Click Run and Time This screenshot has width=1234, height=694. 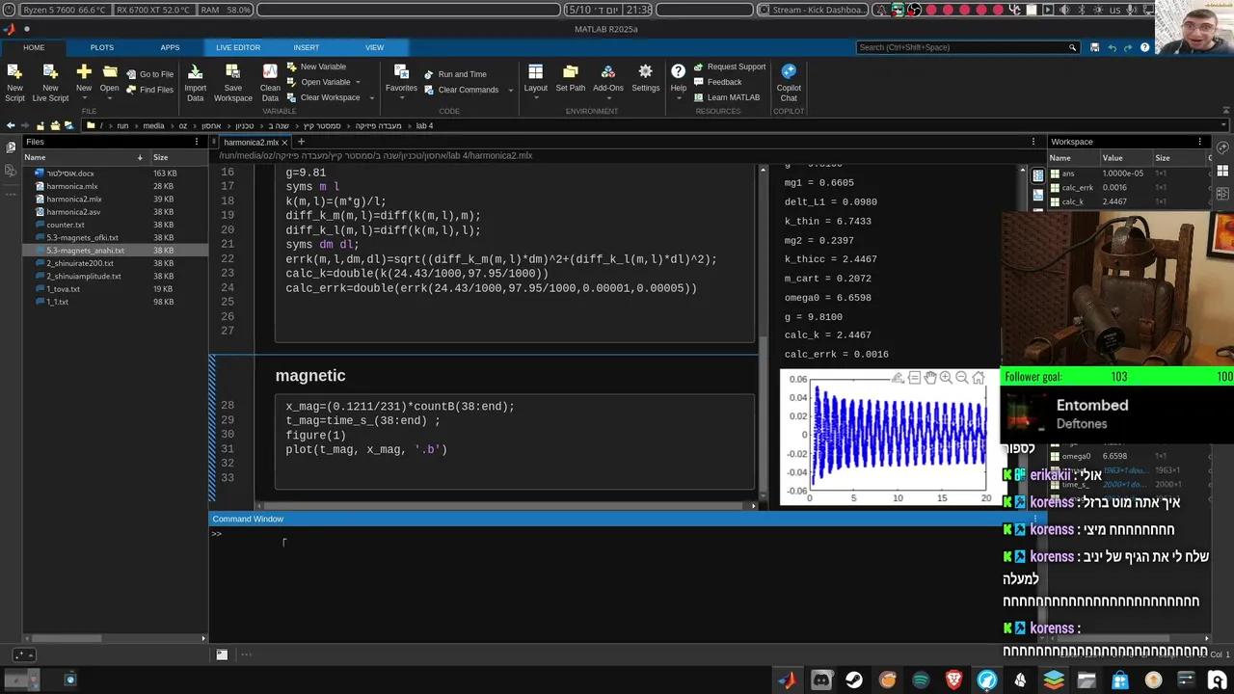pyautogui.click(x=455, y=74)
